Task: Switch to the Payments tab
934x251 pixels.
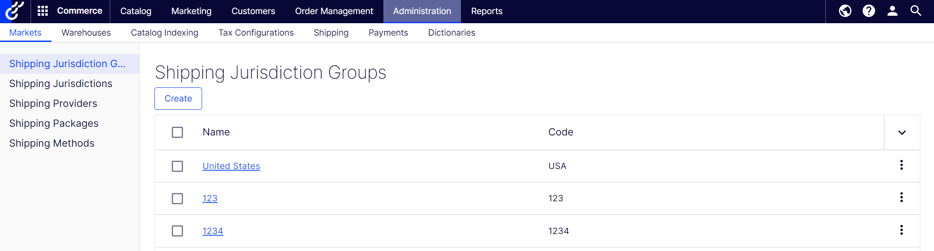Action: click(388, 33)
